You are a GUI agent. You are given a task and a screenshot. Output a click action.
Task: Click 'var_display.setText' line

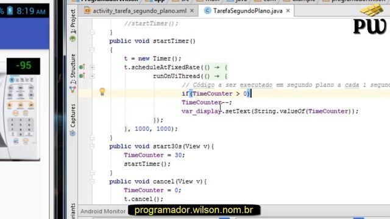click(x=270, y=111)
